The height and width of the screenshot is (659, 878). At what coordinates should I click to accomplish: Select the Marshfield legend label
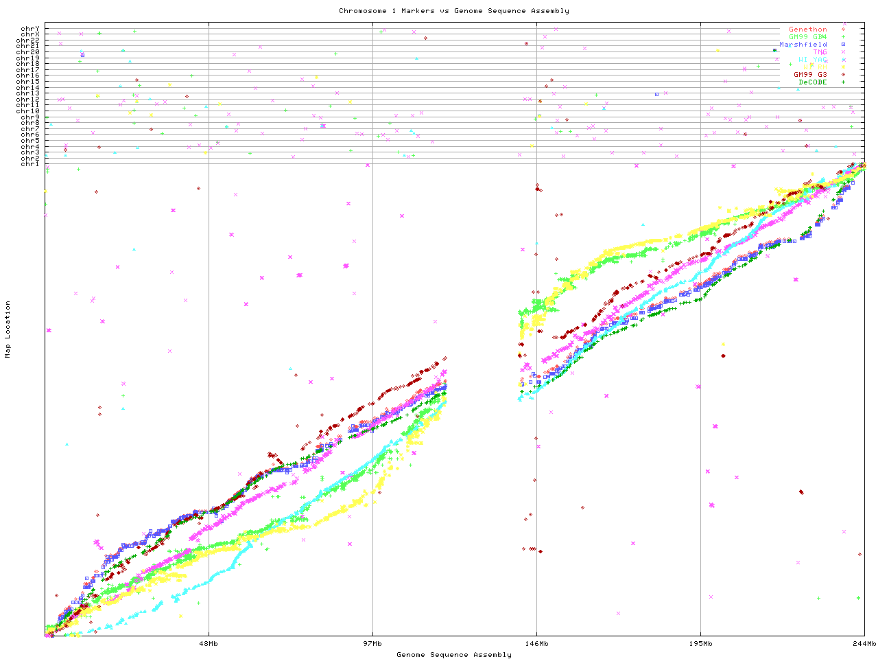click(x=803, y=45)
